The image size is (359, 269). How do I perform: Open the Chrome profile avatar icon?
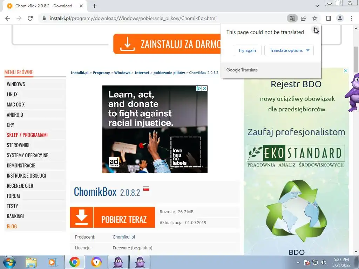tap(340, 18)
